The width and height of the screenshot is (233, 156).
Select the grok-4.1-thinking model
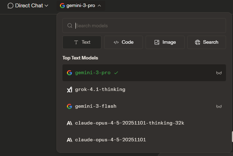(x=100, y=90)
